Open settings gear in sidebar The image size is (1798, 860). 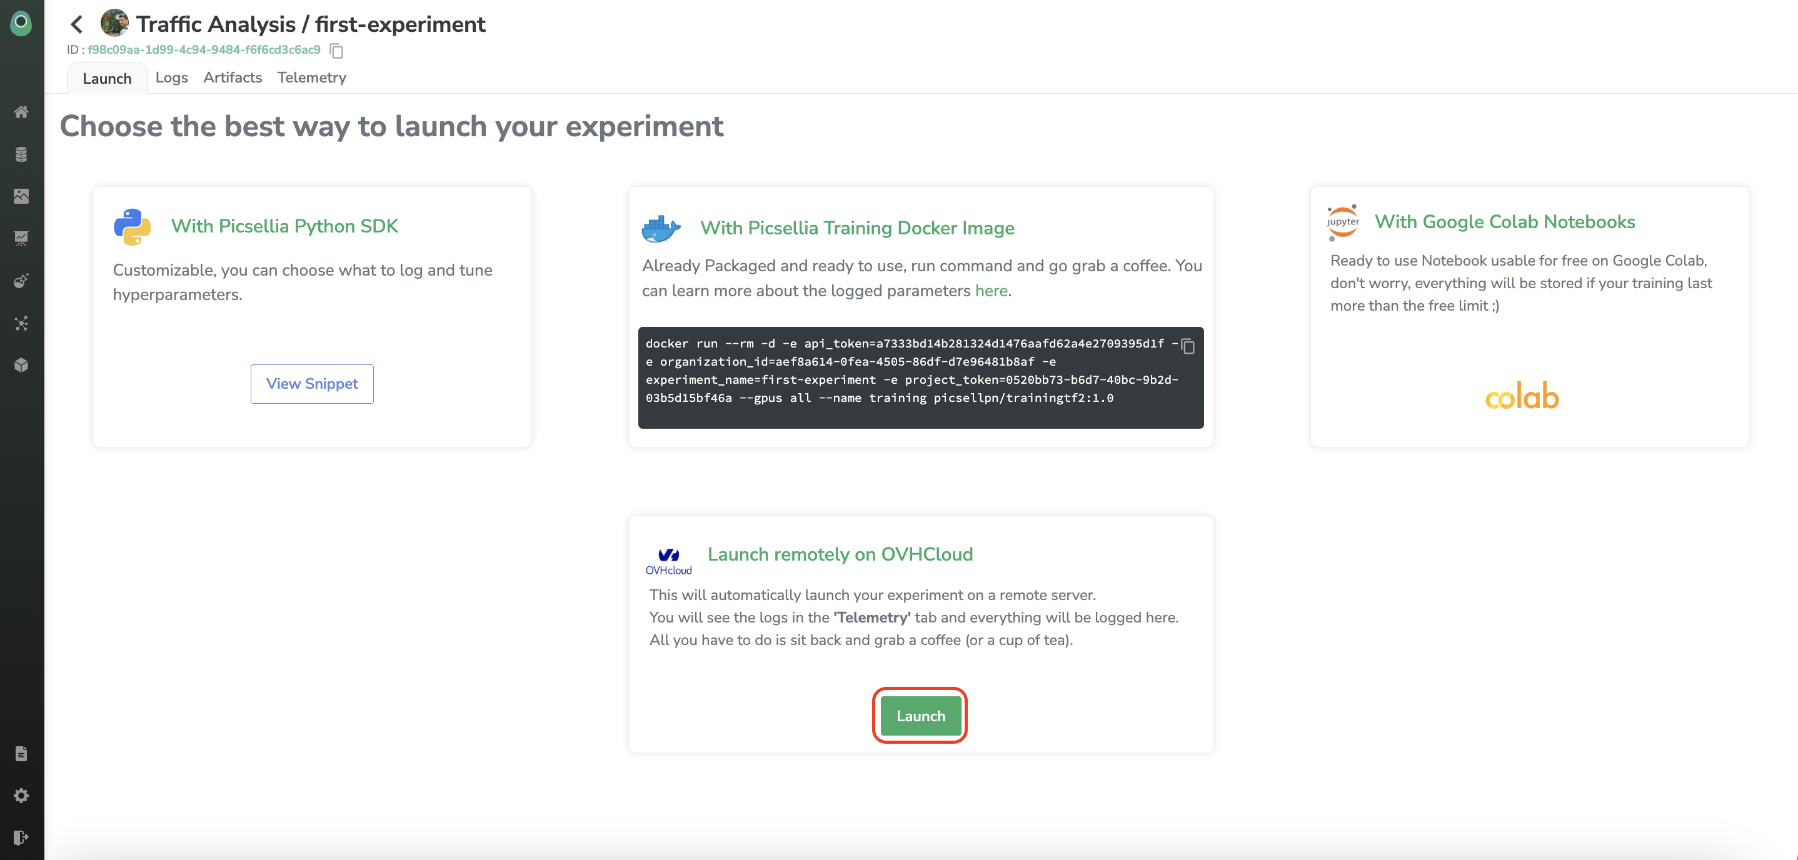pos(21,796)
